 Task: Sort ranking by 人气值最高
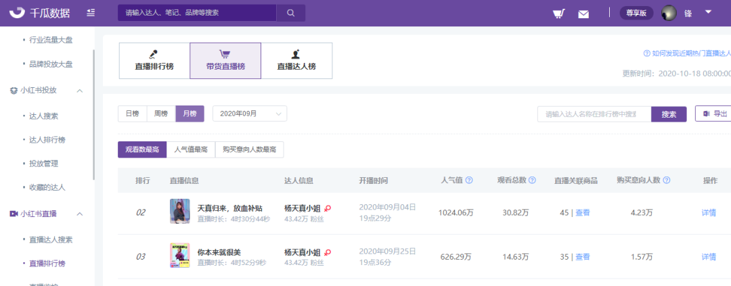pos(191,149)
